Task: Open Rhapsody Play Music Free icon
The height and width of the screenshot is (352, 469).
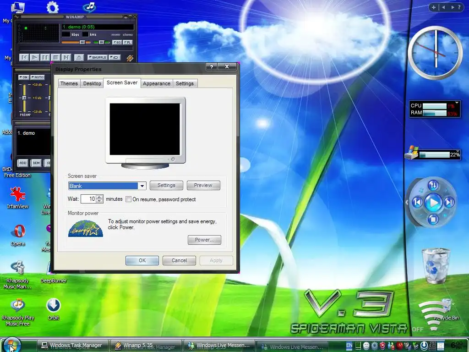Action: [18, 312]
